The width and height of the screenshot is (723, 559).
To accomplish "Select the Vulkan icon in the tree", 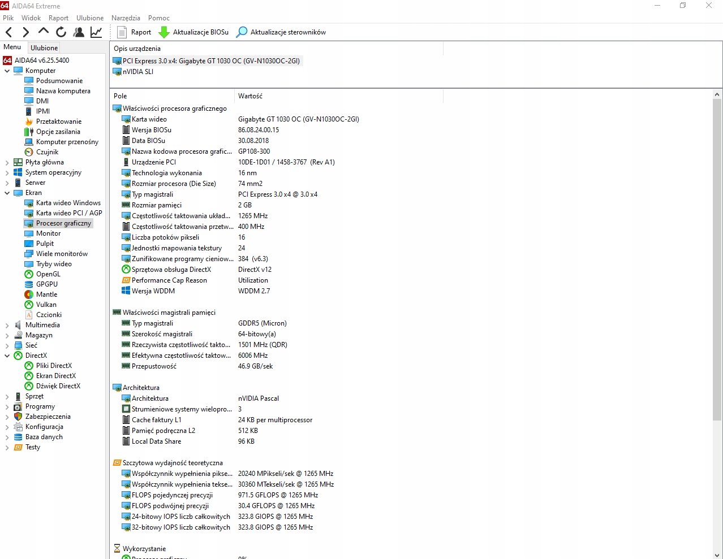I will coord(29,305).
